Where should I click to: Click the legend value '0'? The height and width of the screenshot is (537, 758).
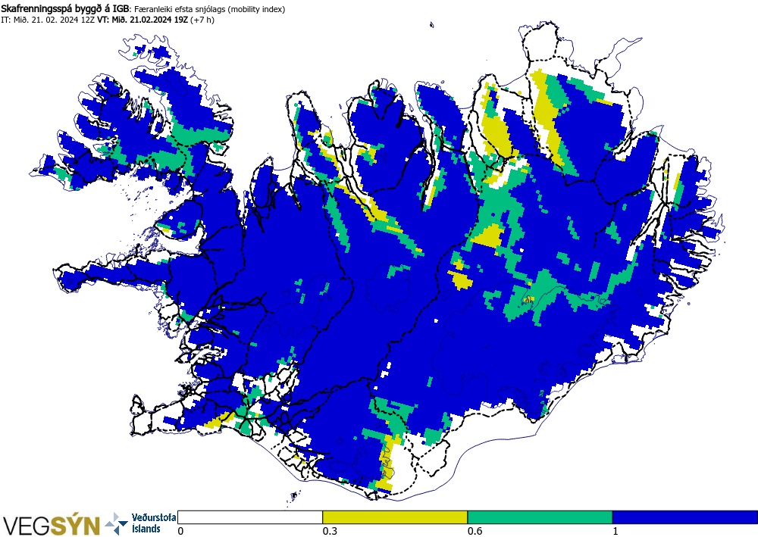(181, 531)
